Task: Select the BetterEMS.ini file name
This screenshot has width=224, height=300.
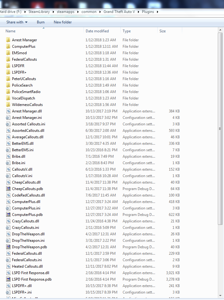Action: pyautogui.click(x=23, y=150)
